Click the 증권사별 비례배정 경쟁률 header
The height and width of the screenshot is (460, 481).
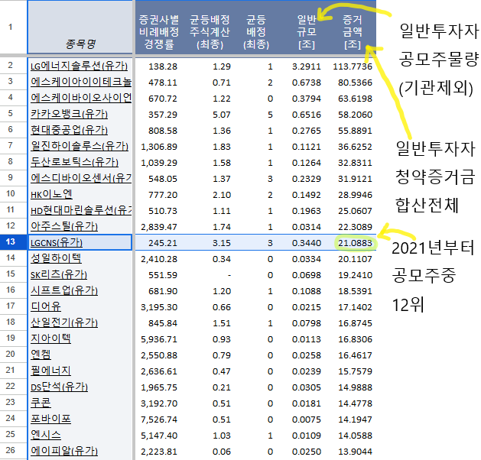(x=159, y=32)
